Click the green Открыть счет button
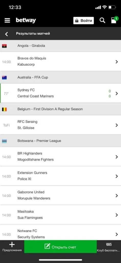This screenshot has height=263, width=121. point(60,247)
